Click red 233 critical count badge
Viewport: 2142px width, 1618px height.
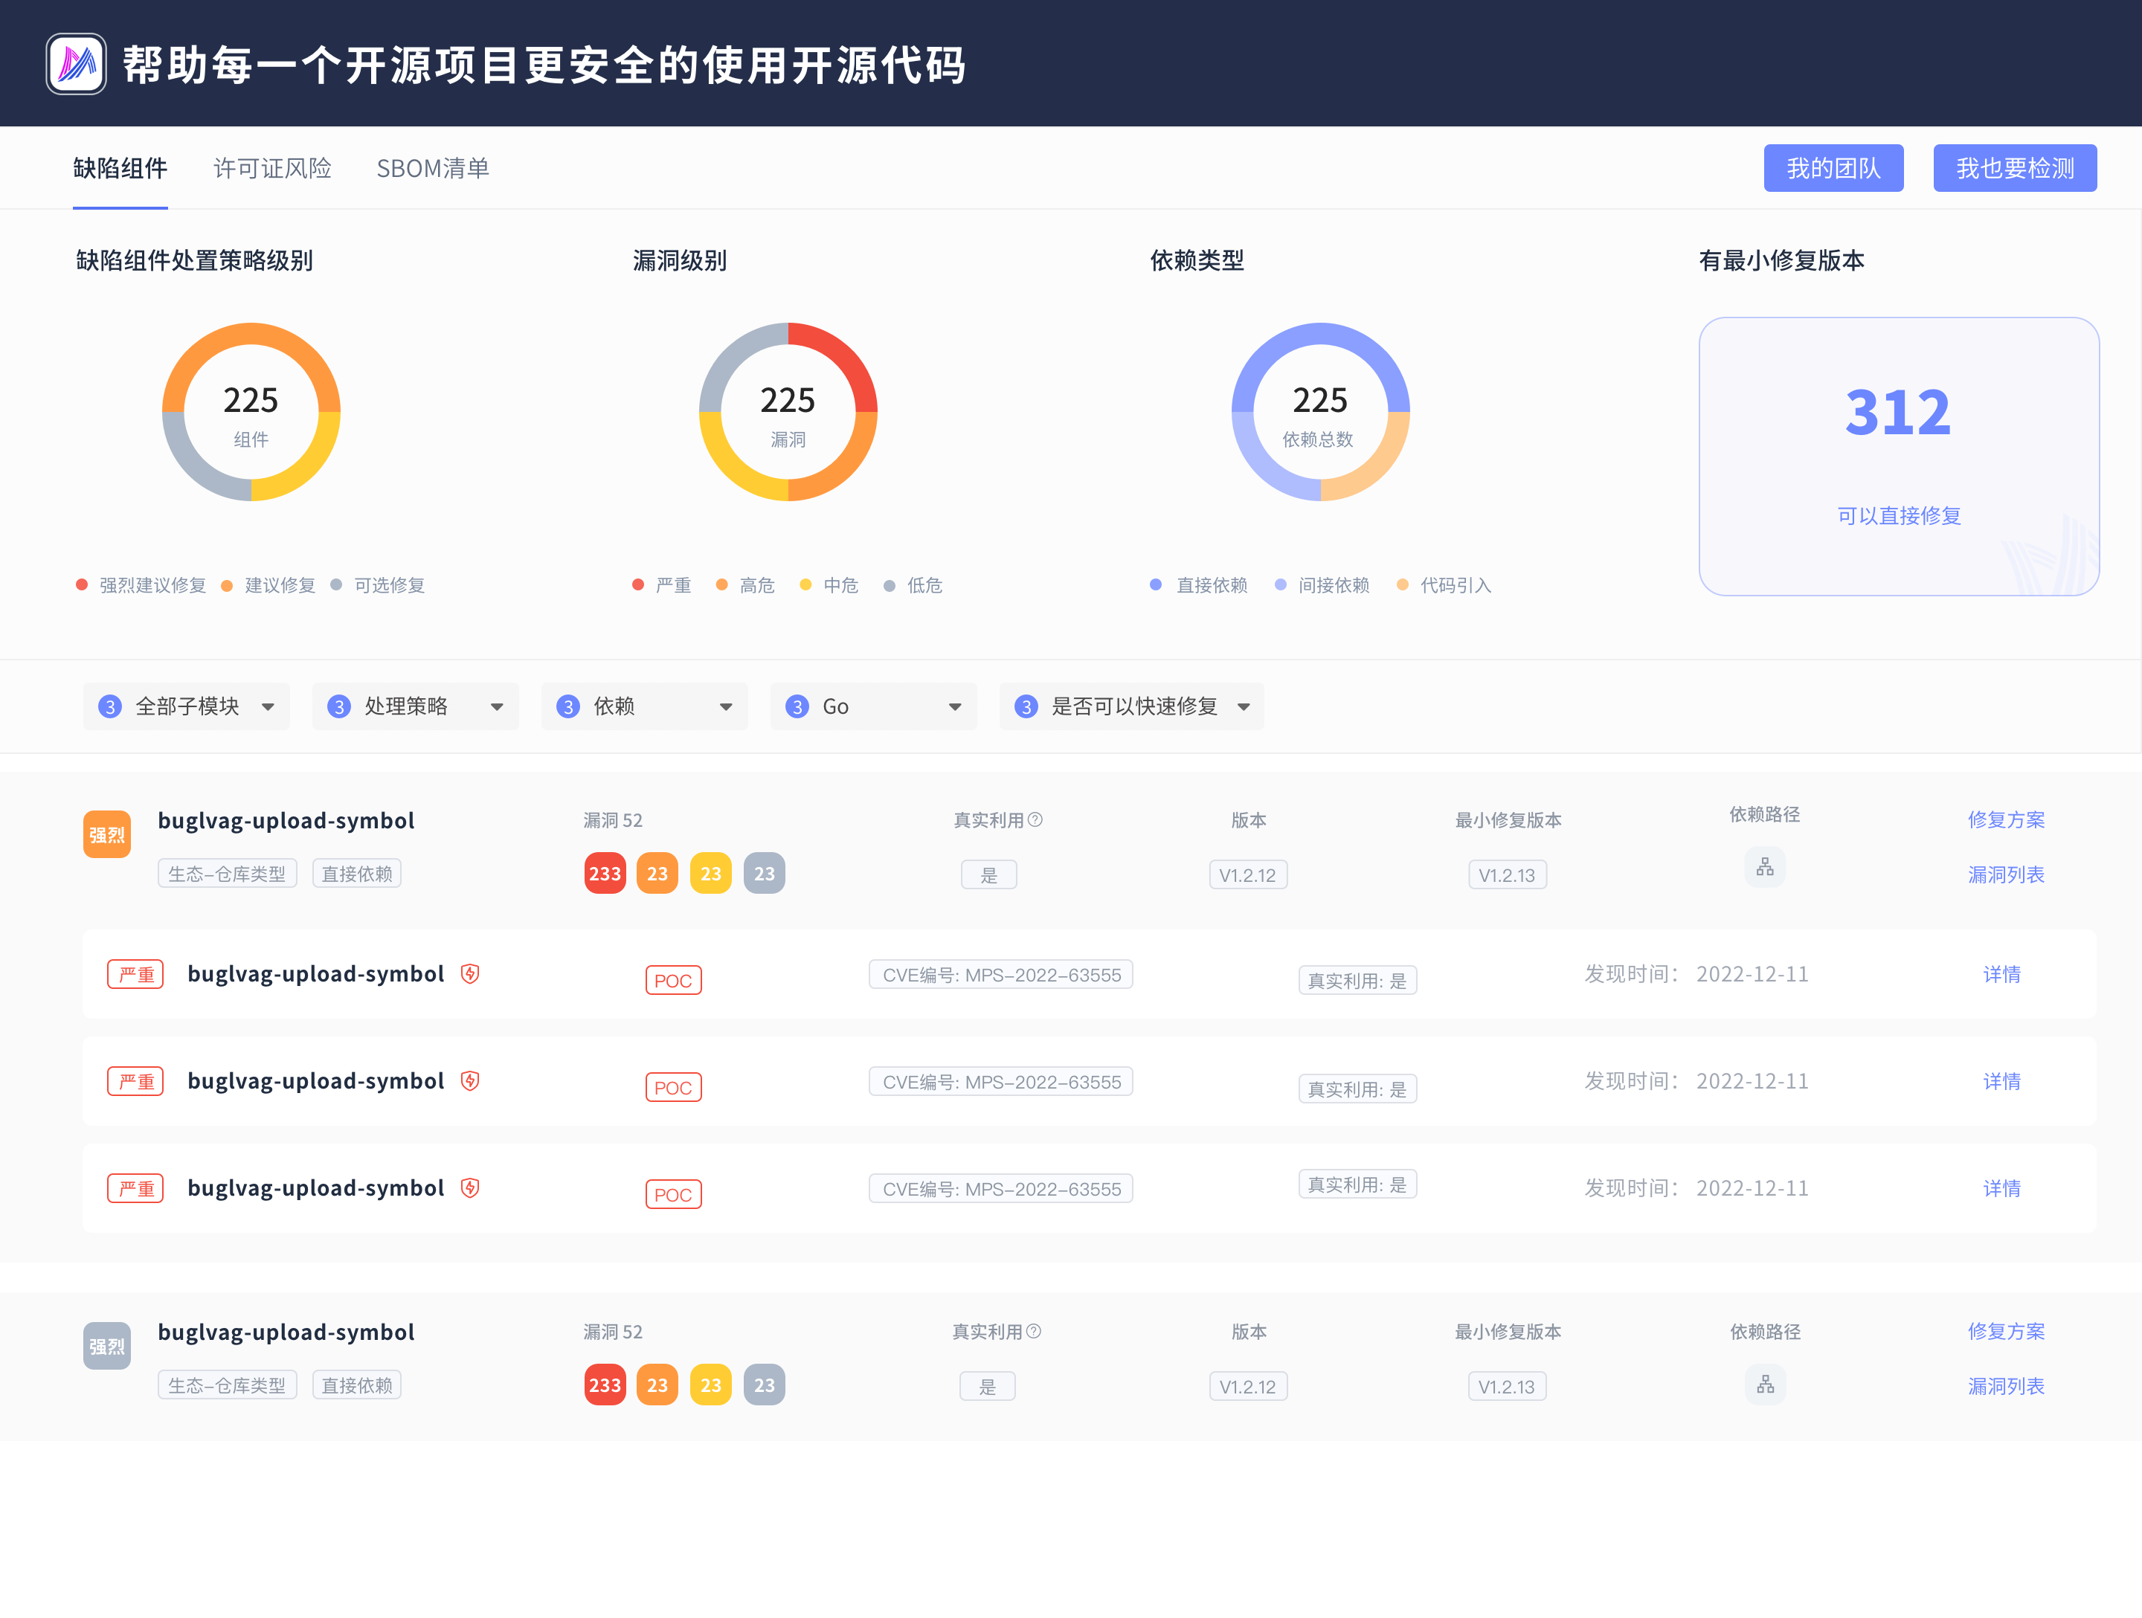pyautogui.click(x=605, y=874)
